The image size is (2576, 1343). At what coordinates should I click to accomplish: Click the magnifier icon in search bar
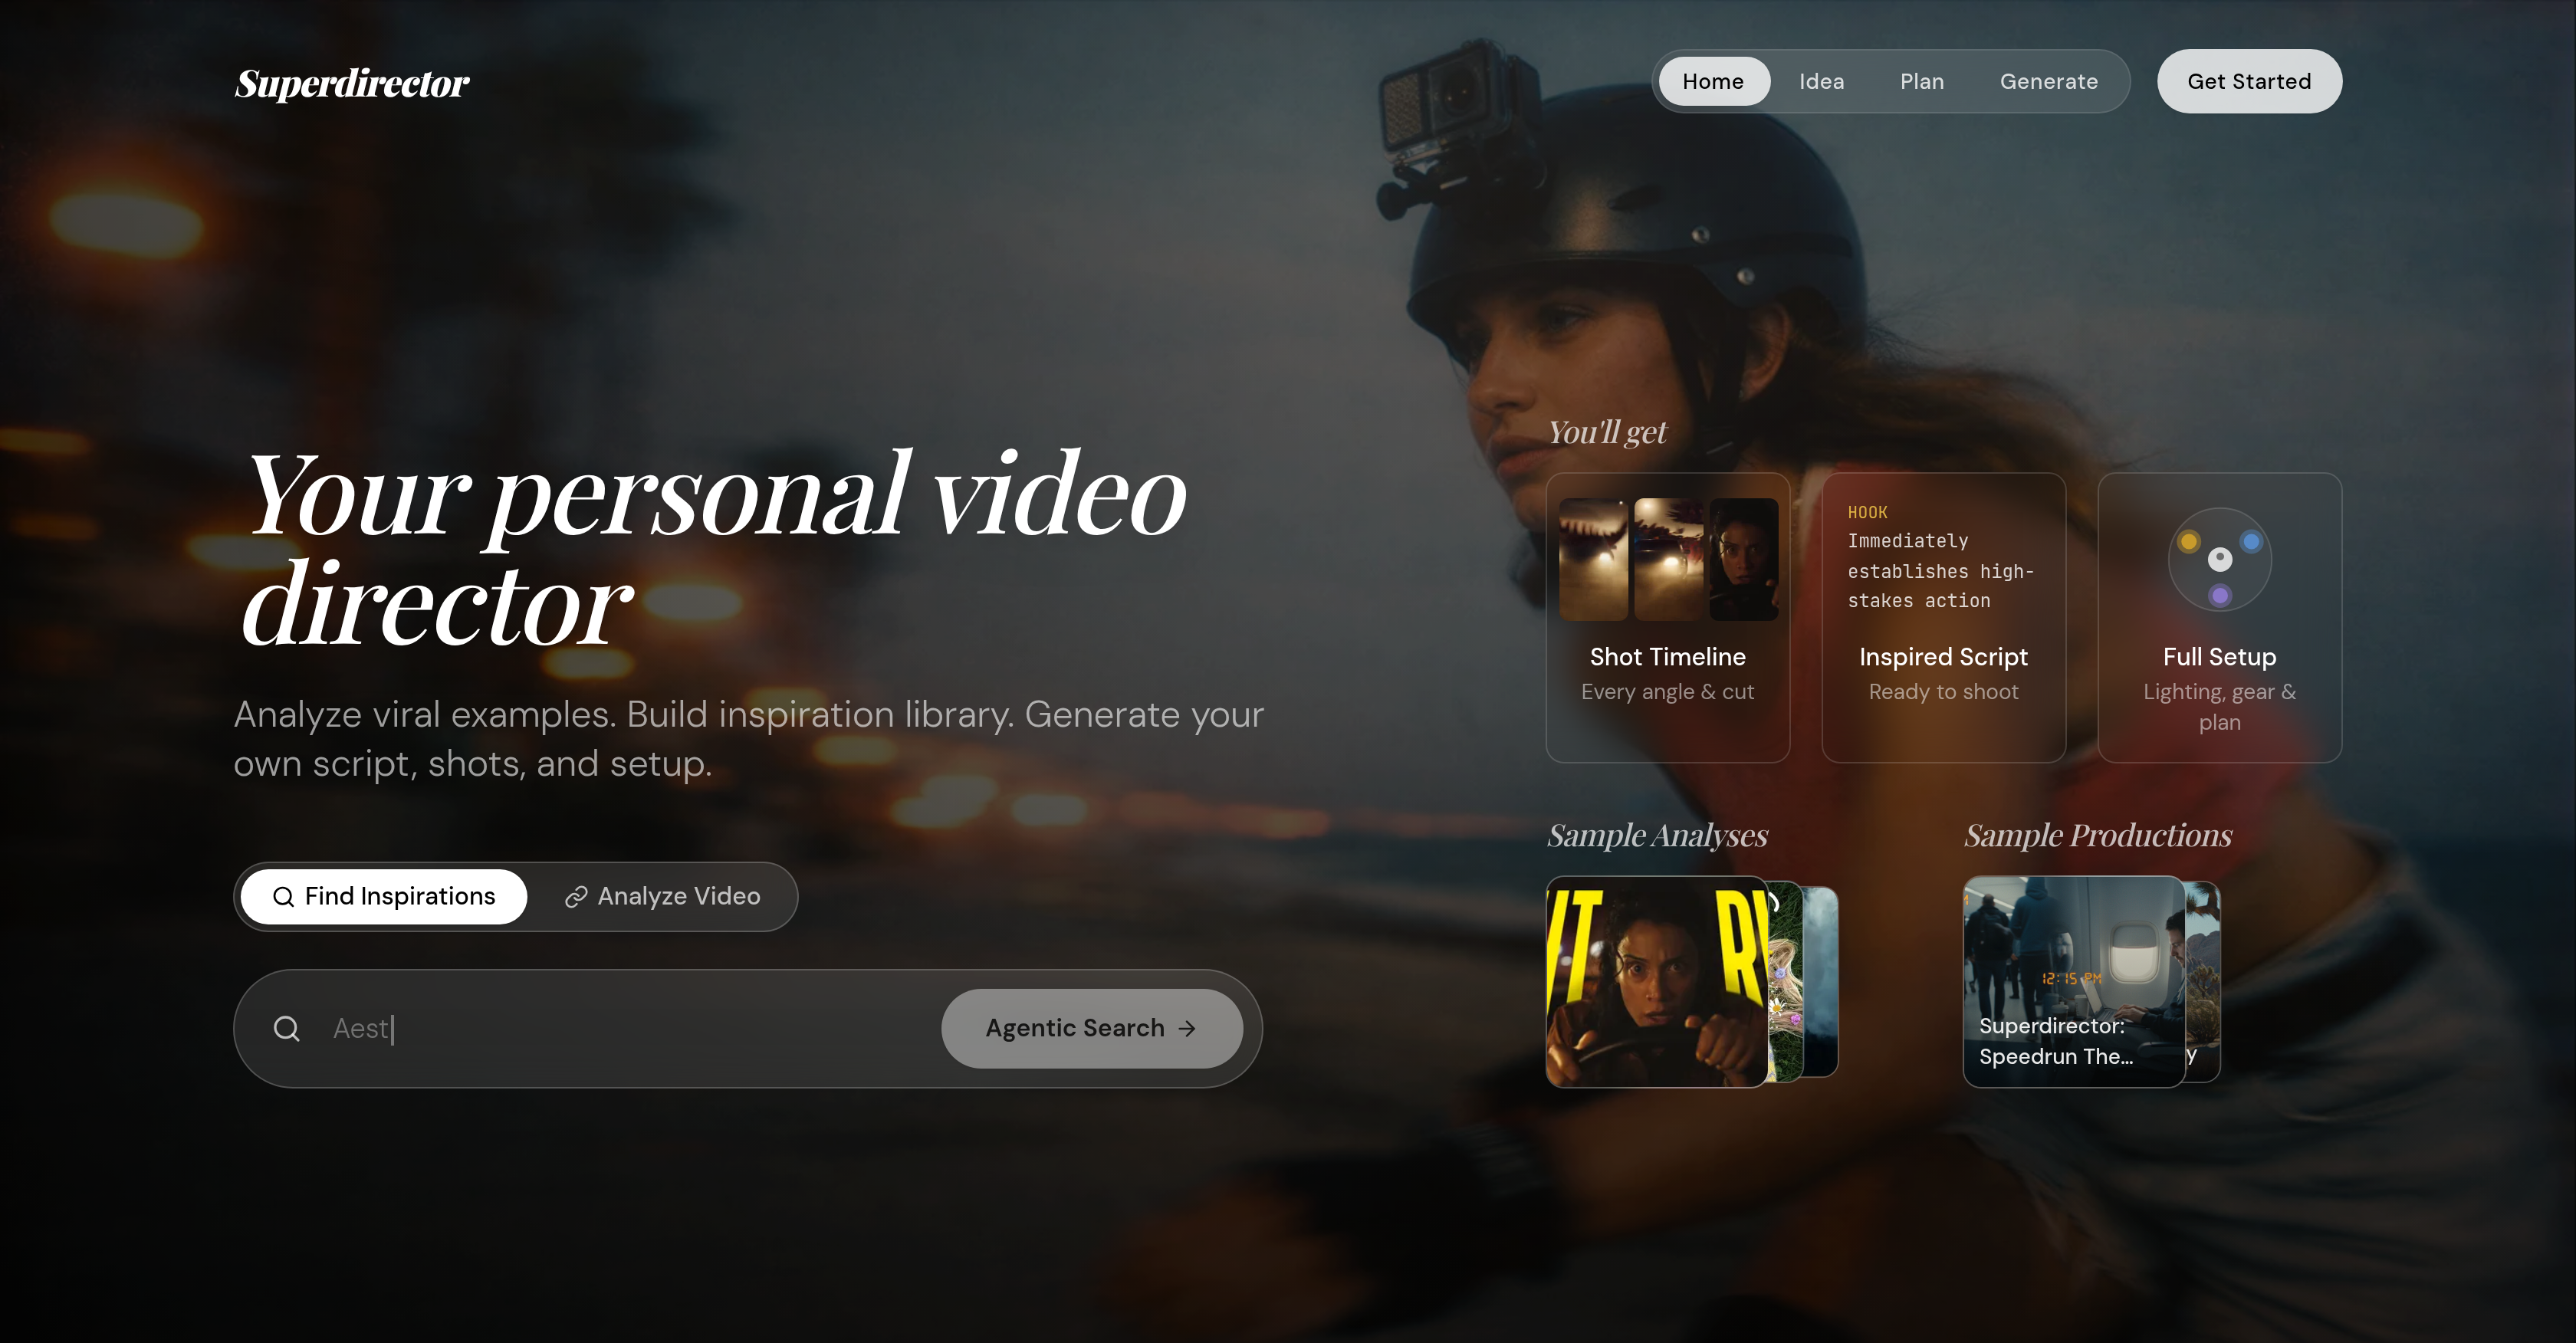pos(287,1028)
